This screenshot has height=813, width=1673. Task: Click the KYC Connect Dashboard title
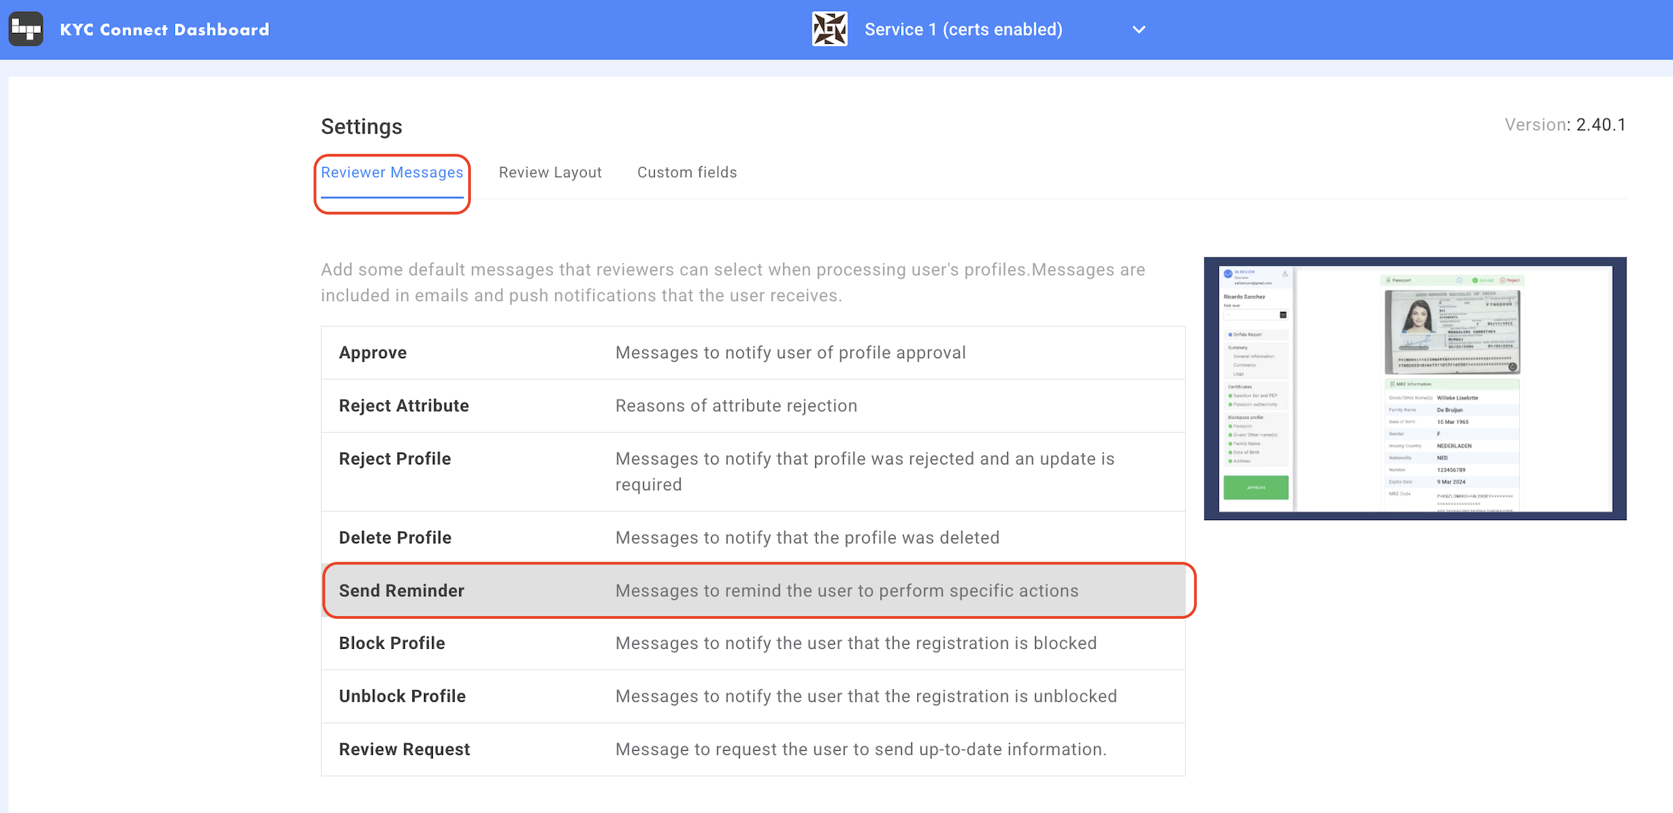coord(165,30)
